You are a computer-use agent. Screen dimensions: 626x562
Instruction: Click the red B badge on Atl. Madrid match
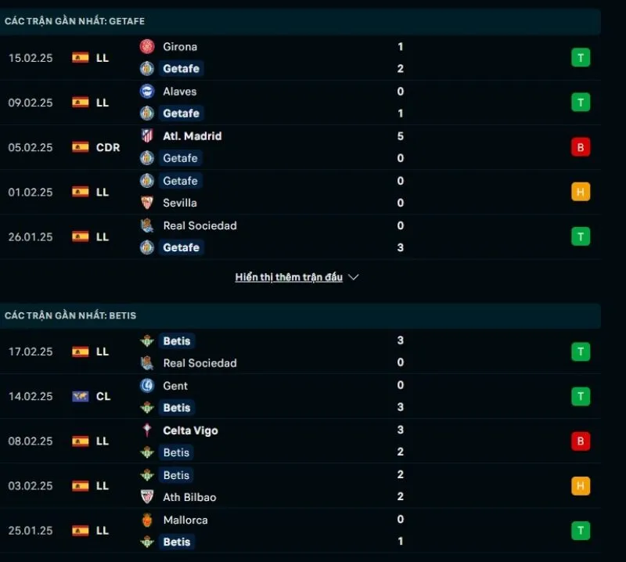click(580, 147)
